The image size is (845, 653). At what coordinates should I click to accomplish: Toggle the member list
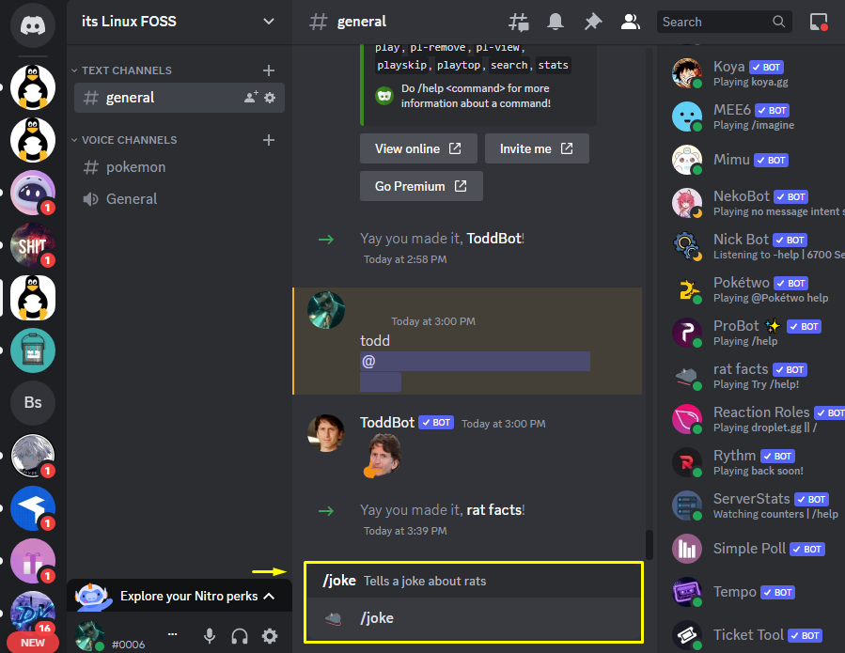(630, 23)
